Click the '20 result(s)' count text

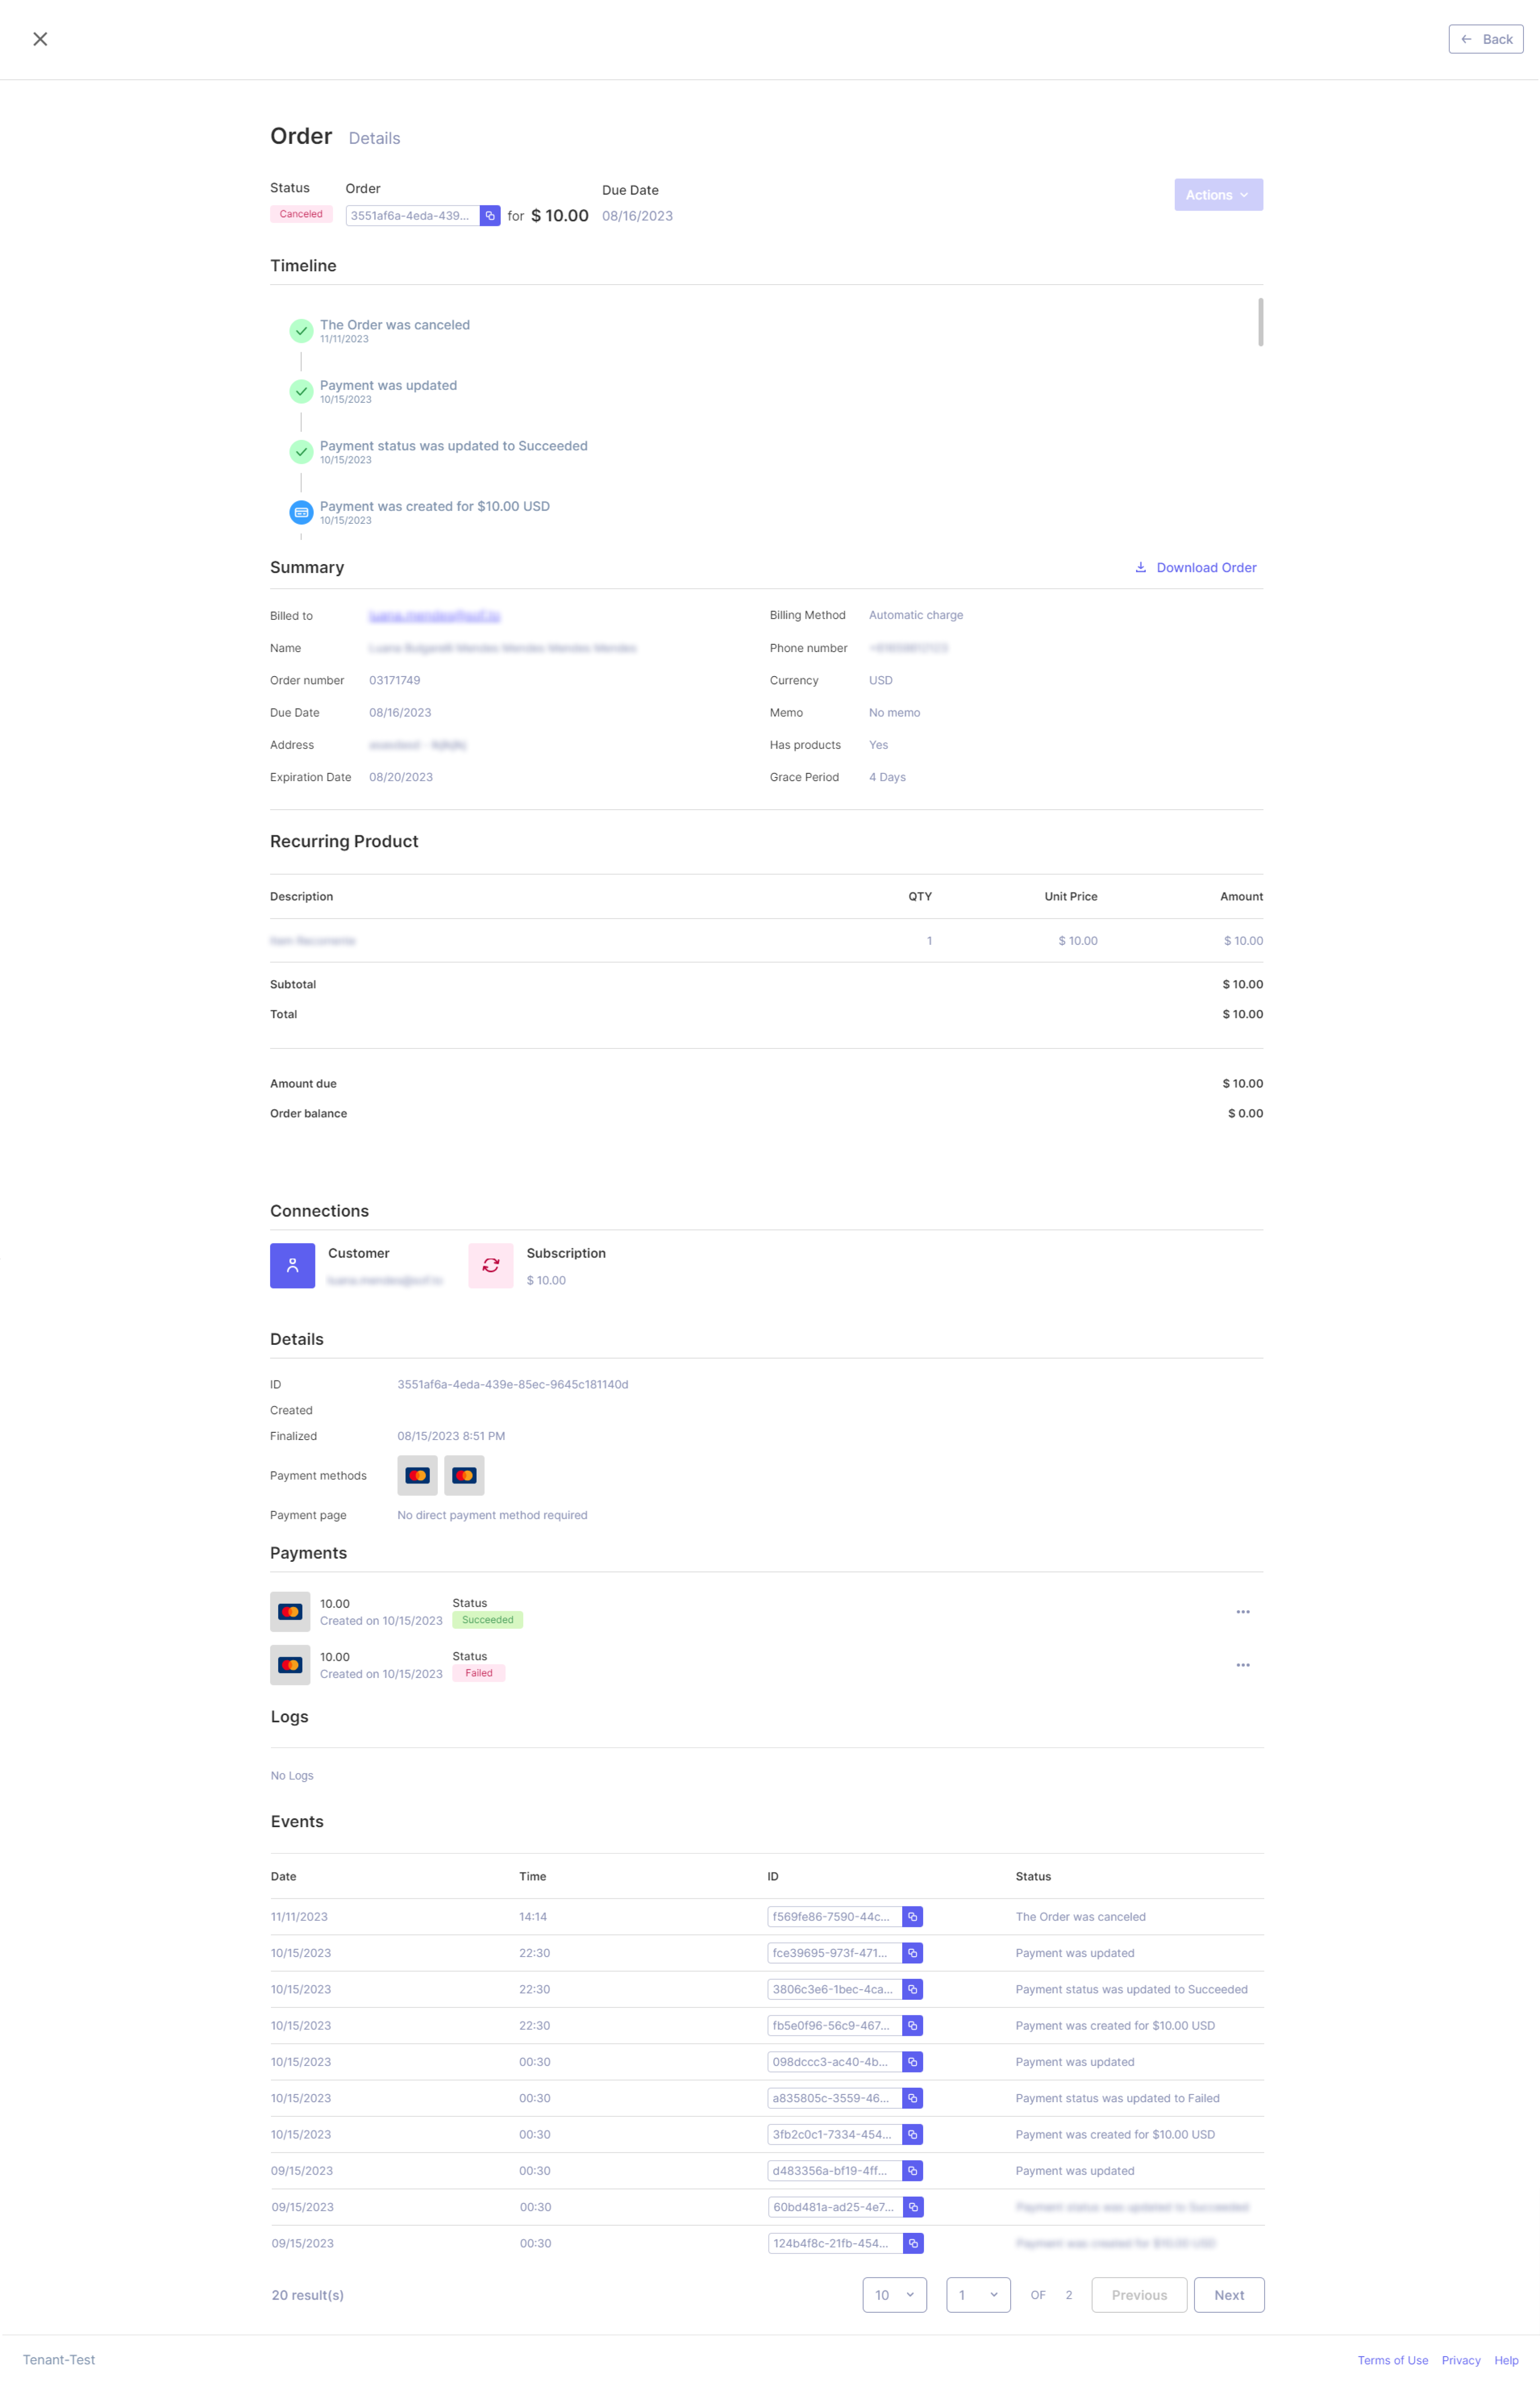click(307, 2295)
